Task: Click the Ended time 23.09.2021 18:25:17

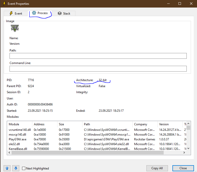Action: pos(111,111)
